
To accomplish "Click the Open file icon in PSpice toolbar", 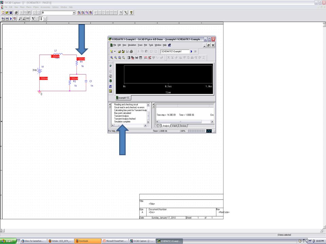I will (119, 52).
